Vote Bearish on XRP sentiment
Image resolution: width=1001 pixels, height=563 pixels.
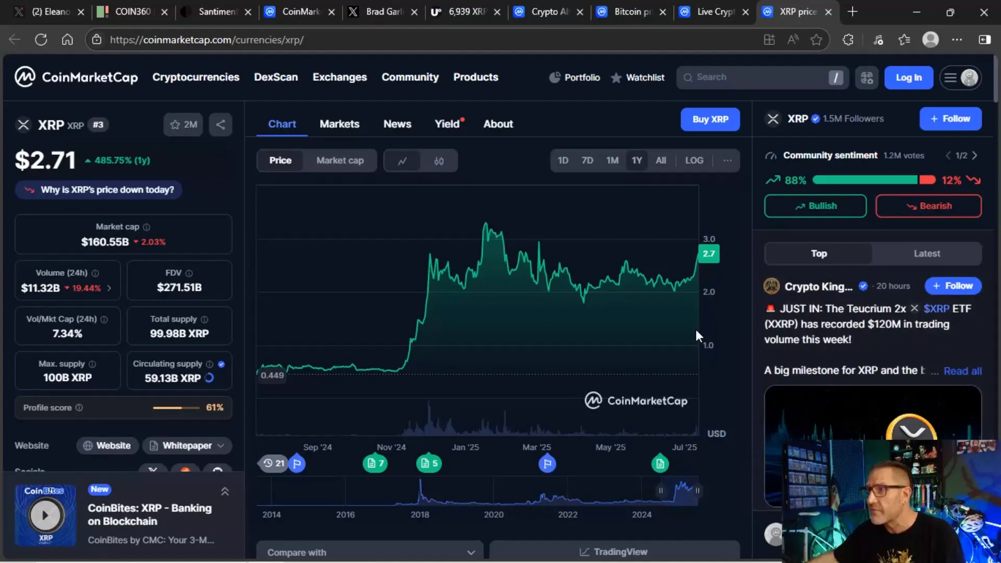click(928, 206)
